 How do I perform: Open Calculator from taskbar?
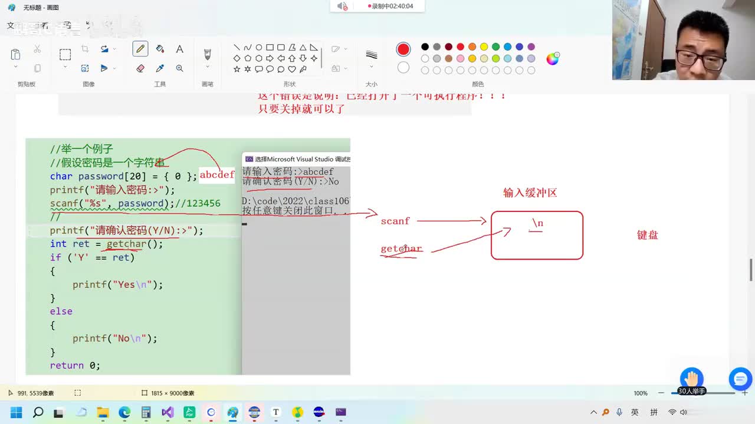click(146, 412)
